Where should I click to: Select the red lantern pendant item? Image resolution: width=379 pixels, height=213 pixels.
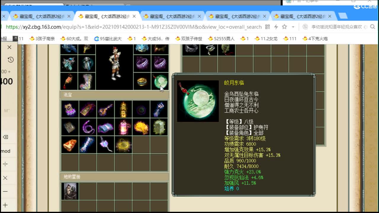point(69,81)
